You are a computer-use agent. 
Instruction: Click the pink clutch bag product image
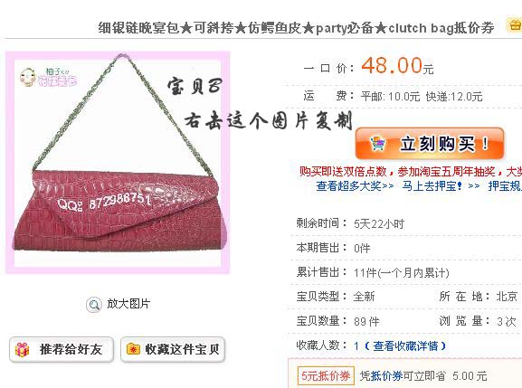click(118, 163)
